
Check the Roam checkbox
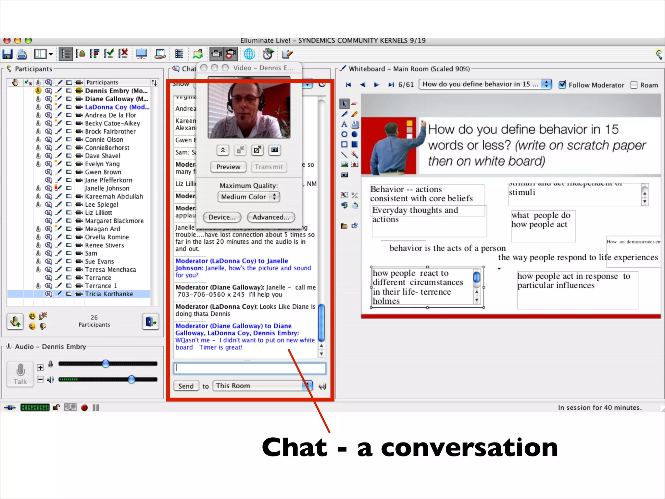634,85
